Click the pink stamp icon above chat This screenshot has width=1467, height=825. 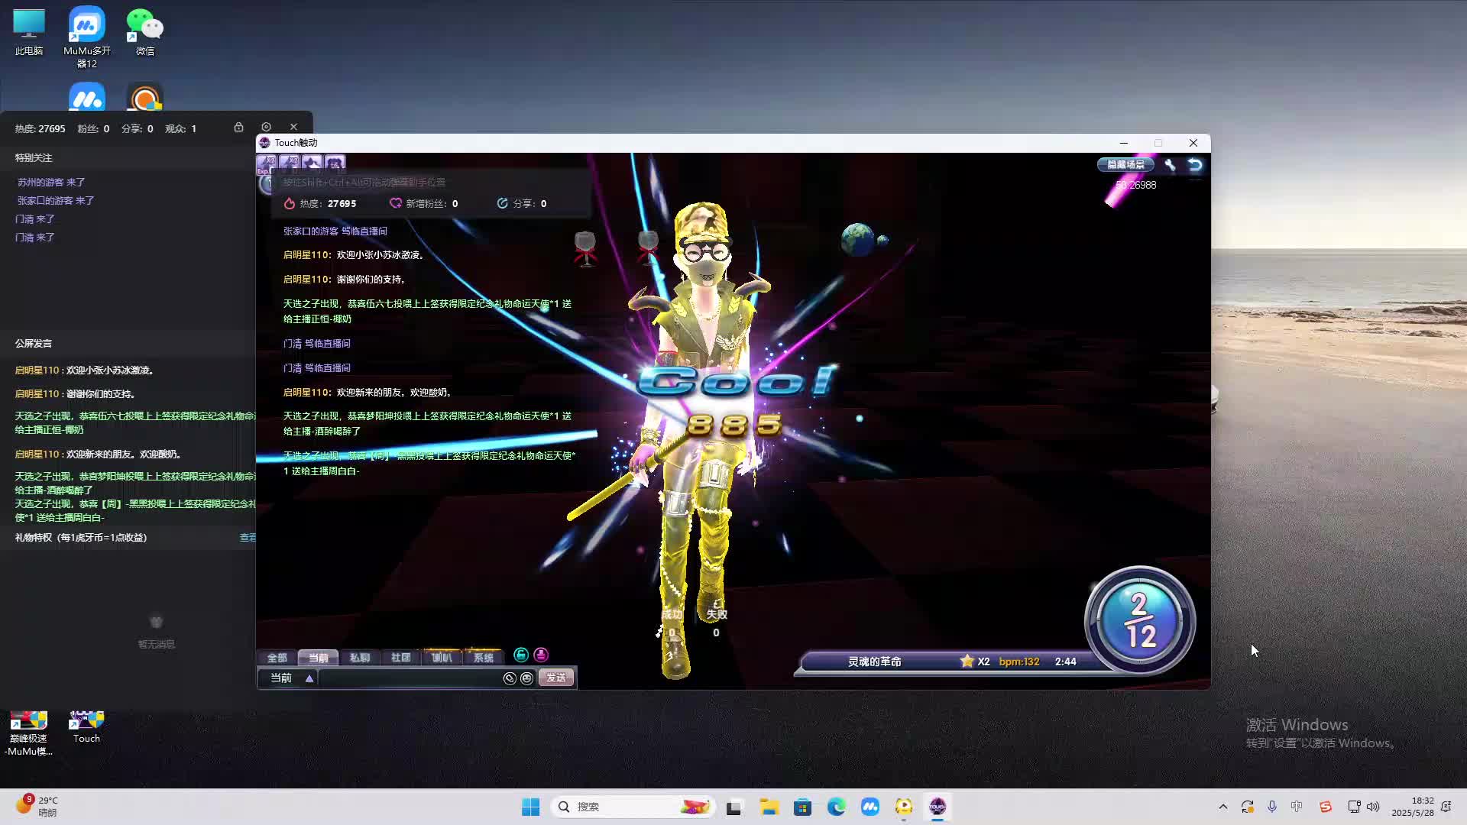[541, 655]
